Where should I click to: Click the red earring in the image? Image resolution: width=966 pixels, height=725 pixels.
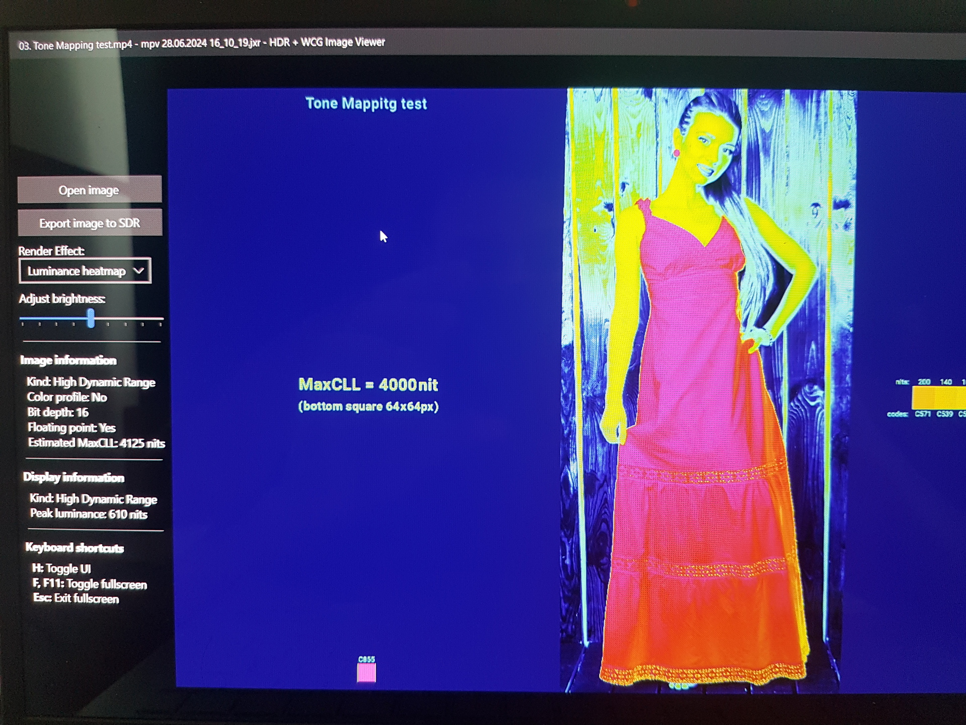676,153
